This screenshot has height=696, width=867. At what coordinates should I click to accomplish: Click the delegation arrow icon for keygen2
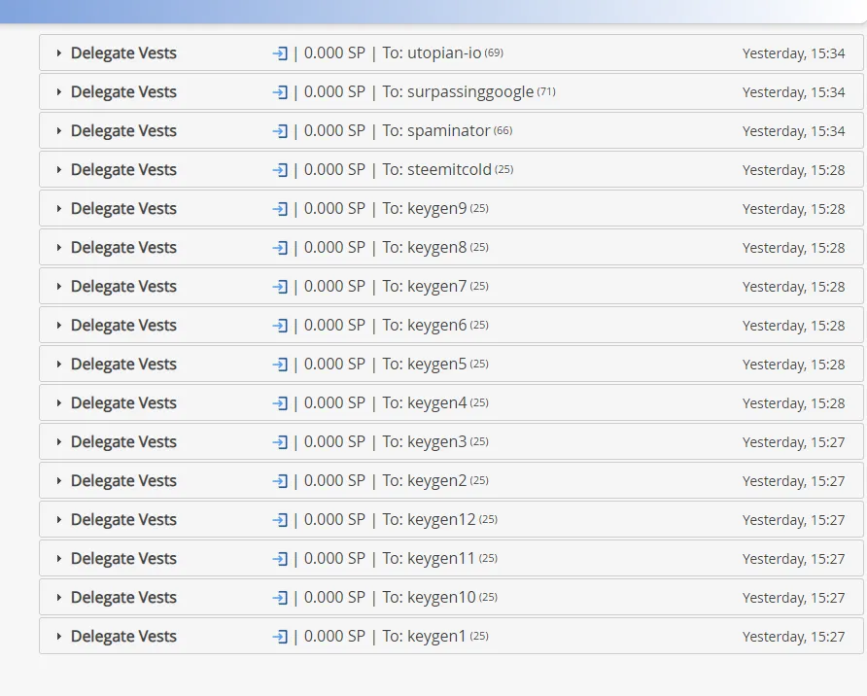(x=280, y=481)
